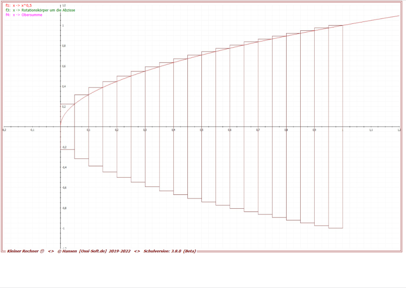Select the f1 x^0,5 legend entry
Viewport: 406px width, 288px height.
click(19, 5)
